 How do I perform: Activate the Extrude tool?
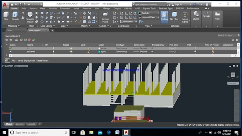[x=15, y=16]
